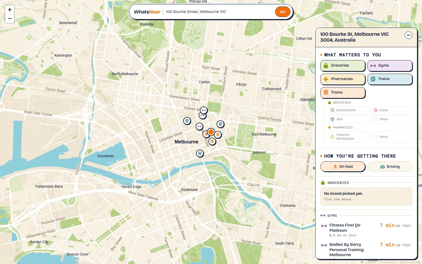
Task: Click the lock icon in the Groceries results heading
Action: [323, 183]
